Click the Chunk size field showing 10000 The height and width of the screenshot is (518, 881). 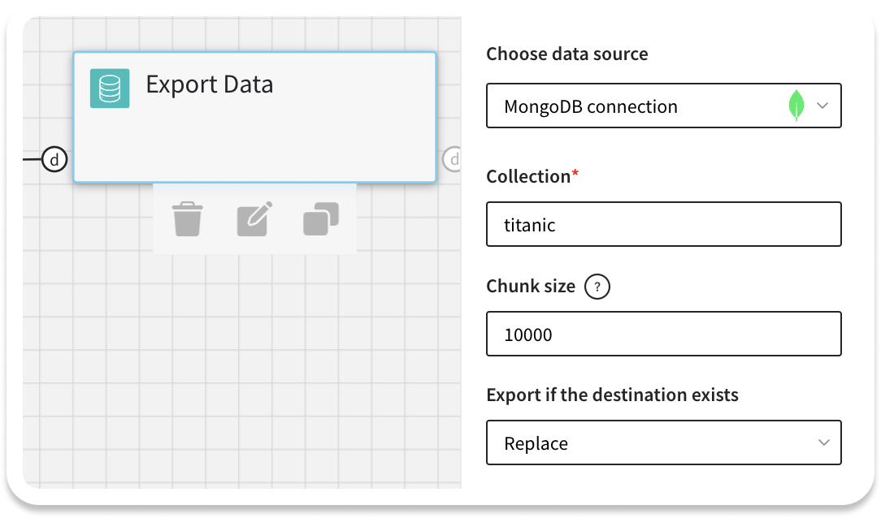pos(663,334)
